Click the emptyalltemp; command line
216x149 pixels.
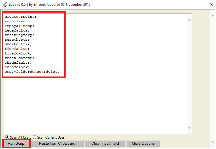[19, 26]
